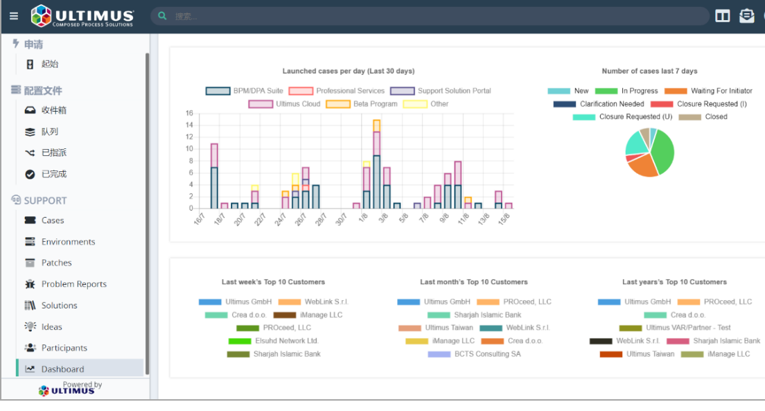Open the Solutions books icon
The image size is (765, 411).
(x=30, y=306)
